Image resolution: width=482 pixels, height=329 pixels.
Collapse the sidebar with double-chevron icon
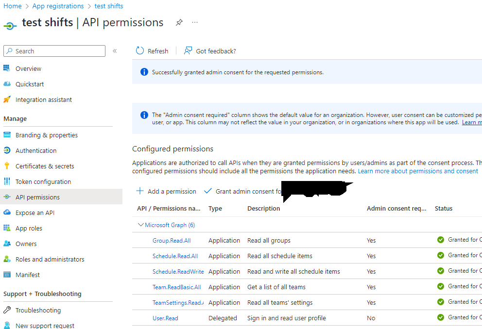click(115, 51)
